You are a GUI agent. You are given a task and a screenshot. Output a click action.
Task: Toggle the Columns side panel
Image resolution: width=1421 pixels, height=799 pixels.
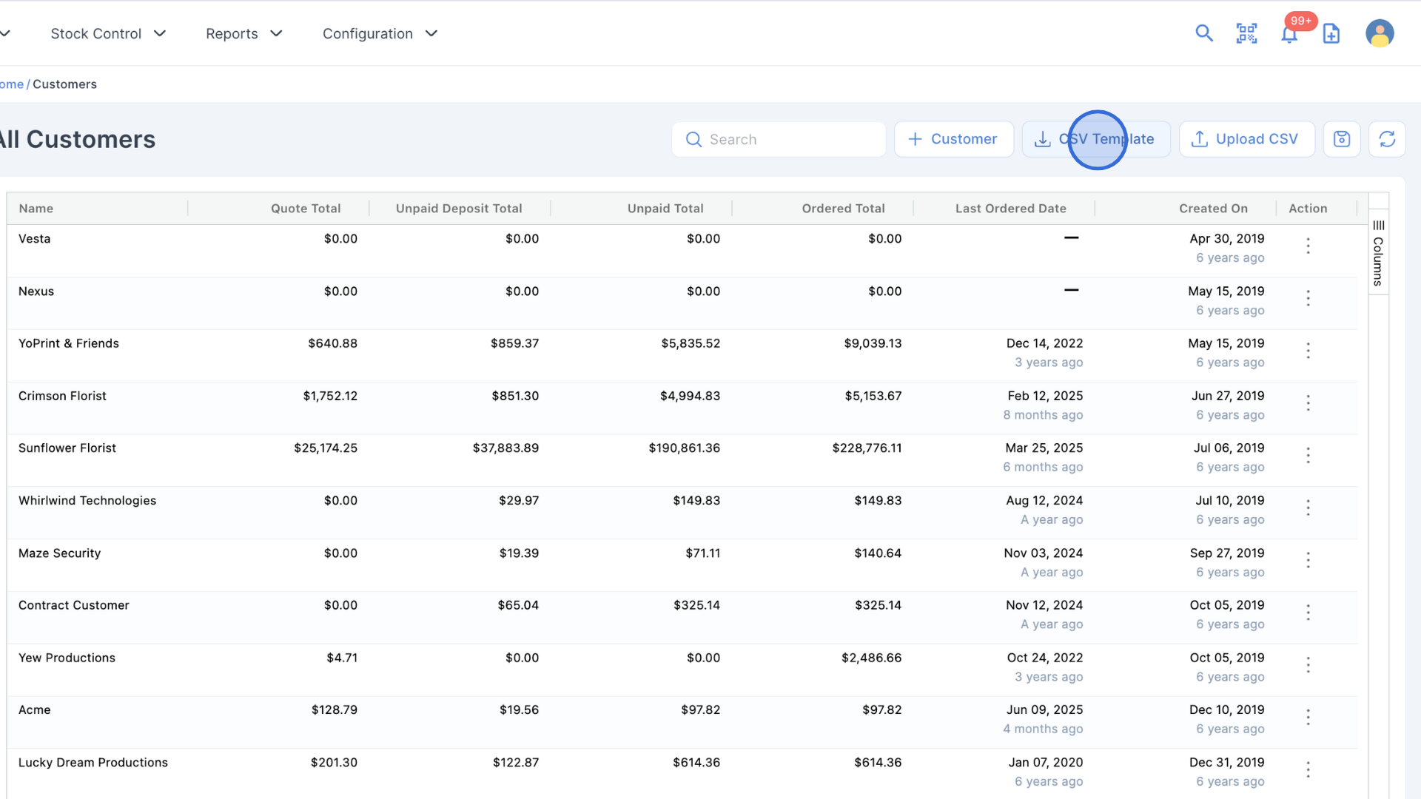pos(1378,252)
